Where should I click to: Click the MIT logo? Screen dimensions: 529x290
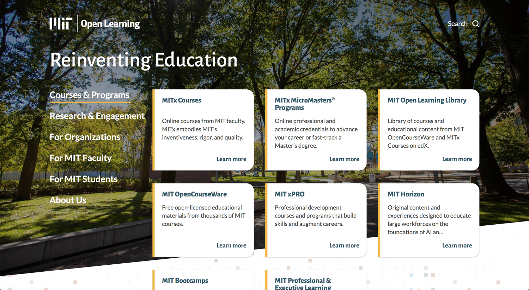(x=61, y=24)
